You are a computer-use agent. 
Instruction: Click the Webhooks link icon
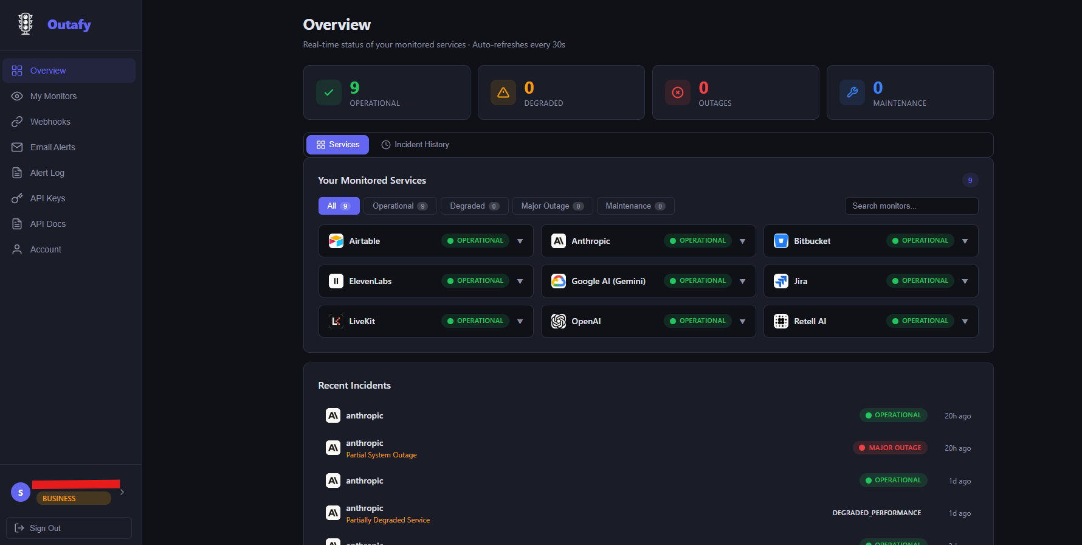tap(17, 122)
